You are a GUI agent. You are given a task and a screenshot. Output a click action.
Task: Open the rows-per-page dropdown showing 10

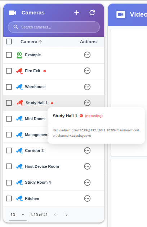pyautogui.click(x=18, y=215)
